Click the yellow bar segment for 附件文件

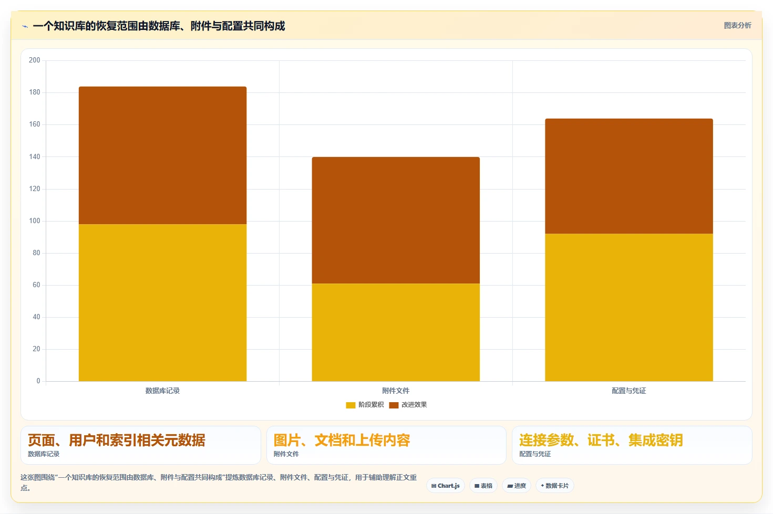click(396, 332)
